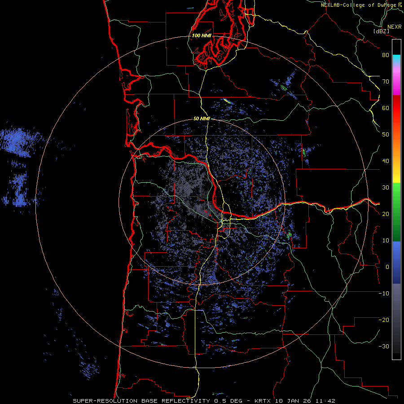
Task: Click the 80 value on the scale
Action: click(x=386, y=55)
